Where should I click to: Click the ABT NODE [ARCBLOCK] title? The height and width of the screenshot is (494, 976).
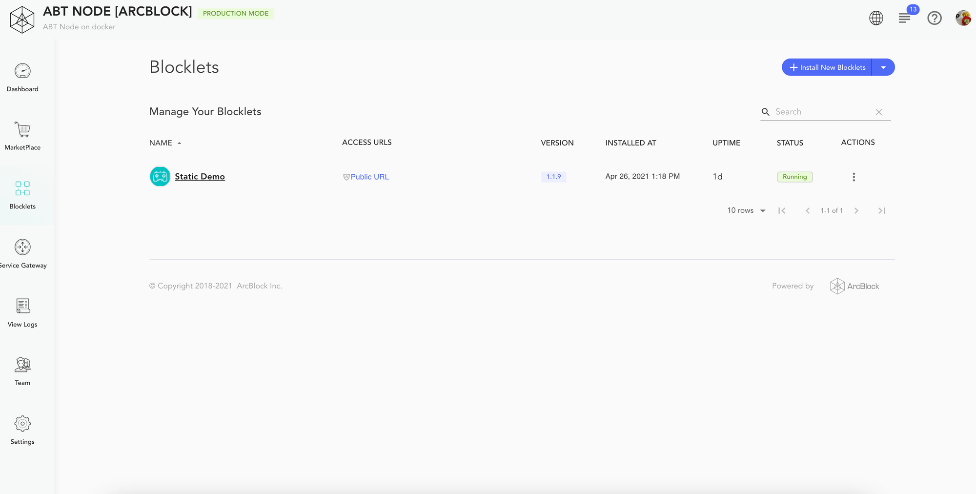[x=118, y=11]
